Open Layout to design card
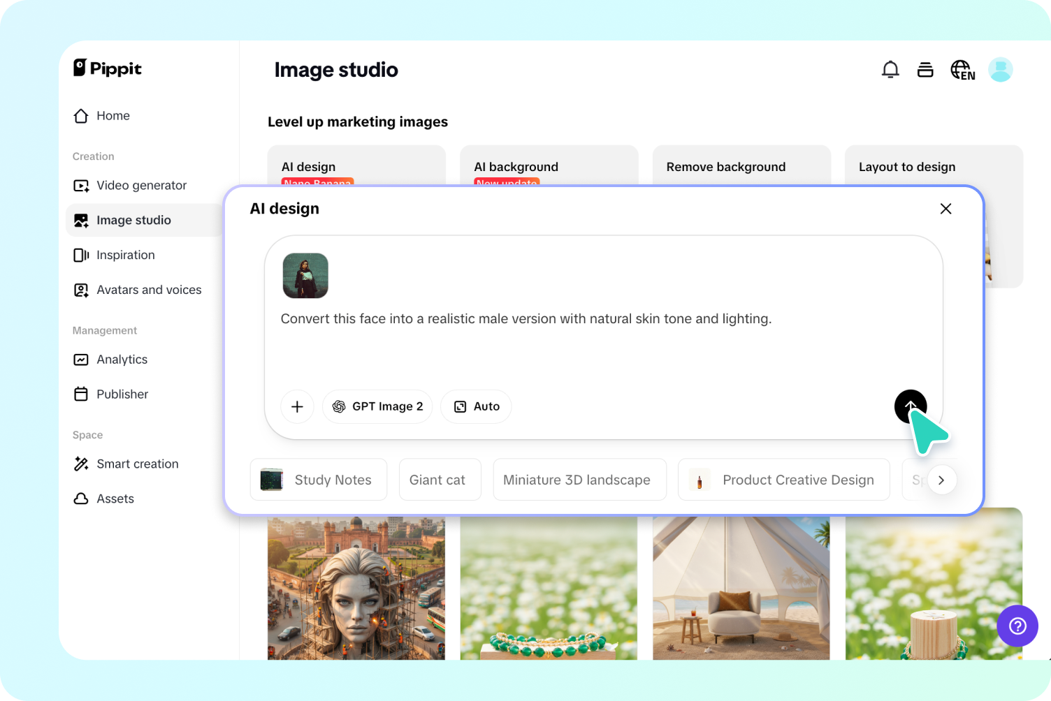Screen dimensions: 1051x701 click(x=934, y=165)
